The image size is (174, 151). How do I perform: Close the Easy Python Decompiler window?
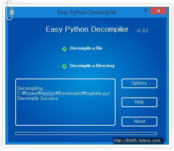(x=159, y=11)
